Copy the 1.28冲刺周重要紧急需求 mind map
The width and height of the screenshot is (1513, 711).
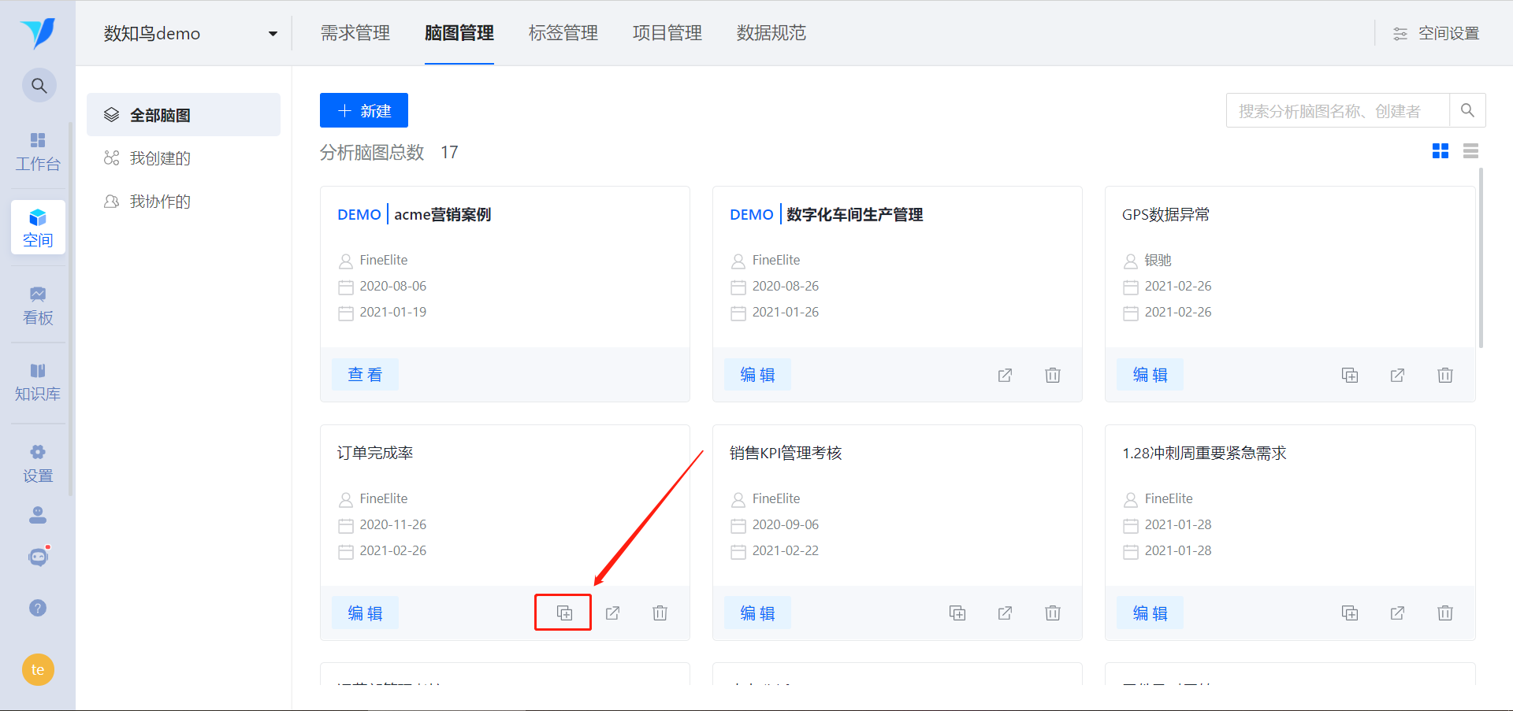coord(1350,613)
